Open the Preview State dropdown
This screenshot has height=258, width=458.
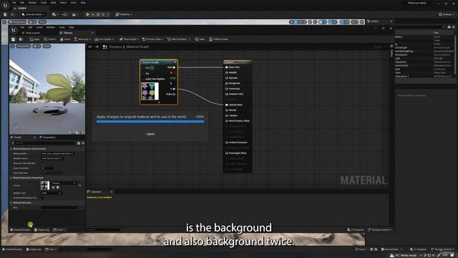click(x=152, y=39)
